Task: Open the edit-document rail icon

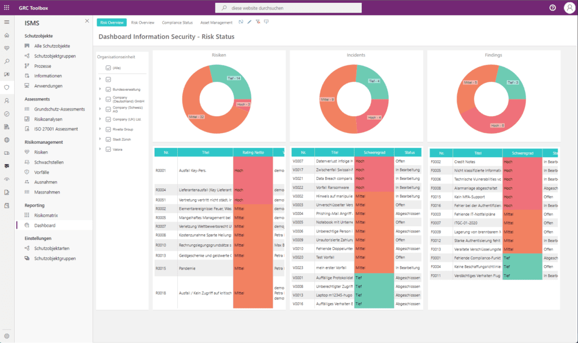Action: pyautogui.click(x=7, y=192)
